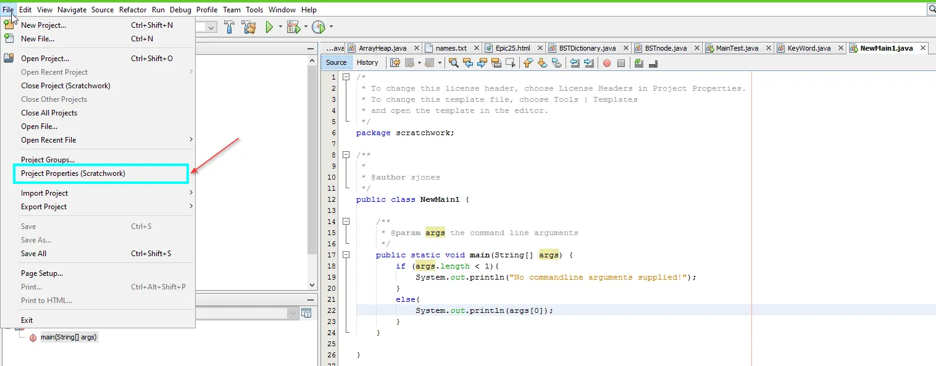
Task: Open the Run Project dropdown arrow
Action: 280,27
